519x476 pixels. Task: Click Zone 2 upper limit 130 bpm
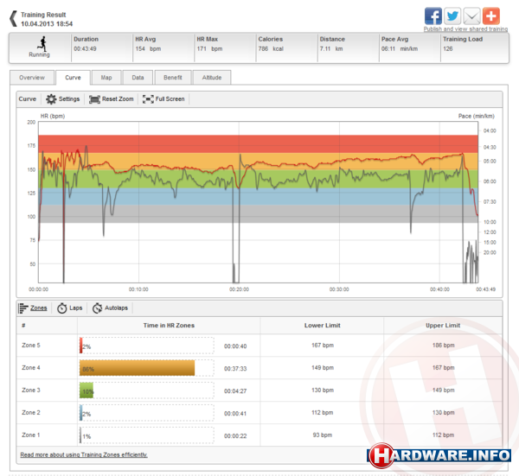pyautogui.click(x=443, y=413)
